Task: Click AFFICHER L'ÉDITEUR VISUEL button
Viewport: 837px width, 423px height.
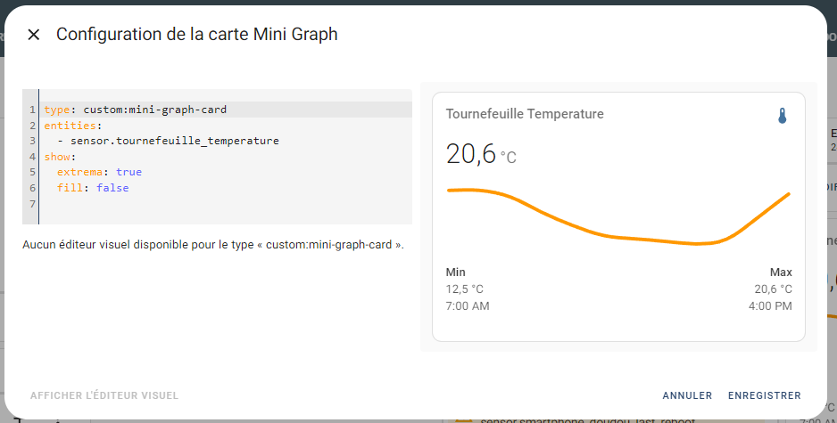Action: [104, 395]
